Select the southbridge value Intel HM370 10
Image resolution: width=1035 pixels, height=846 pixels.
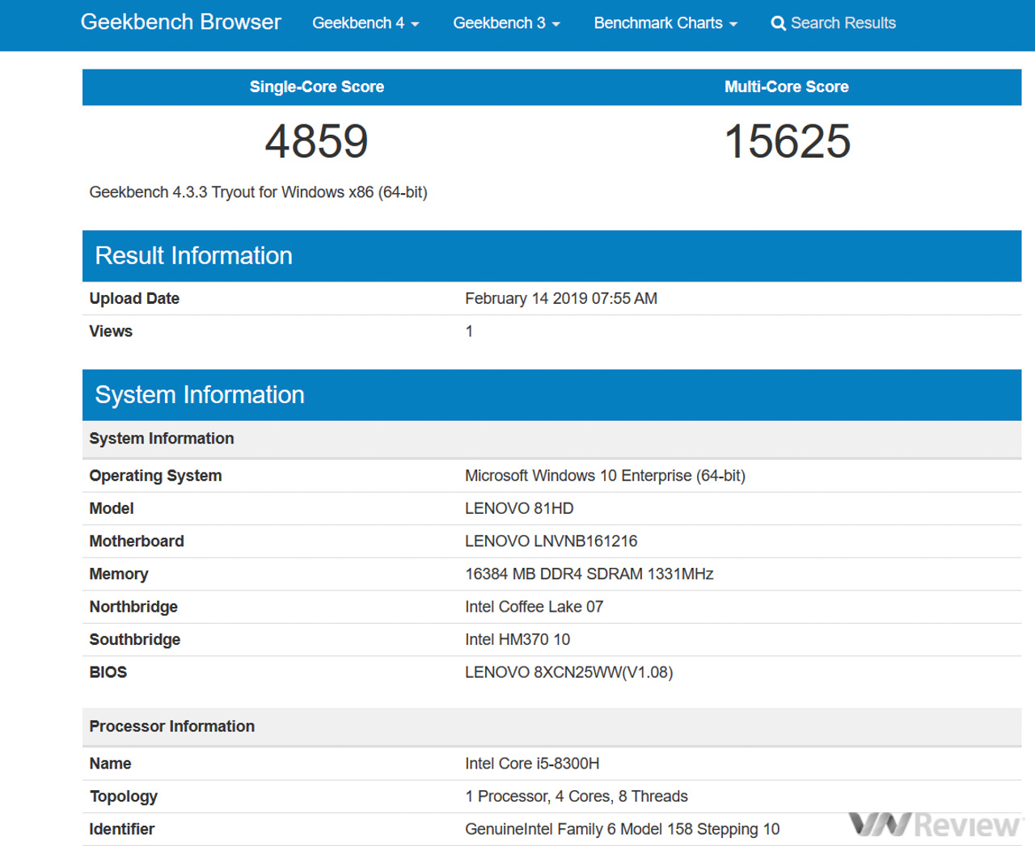click(517, 639)
